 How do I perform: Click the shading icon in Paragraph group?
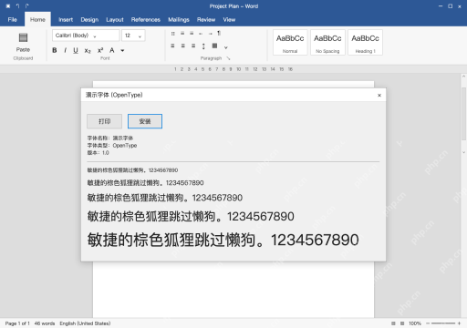coord(214,46)
